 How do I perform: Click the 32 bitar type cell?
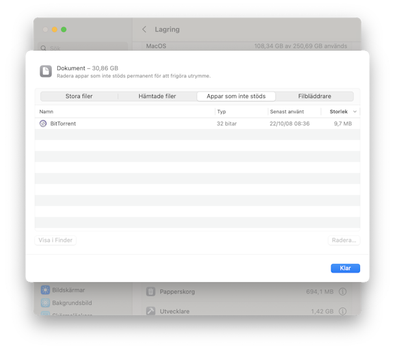tap(227, 123)
